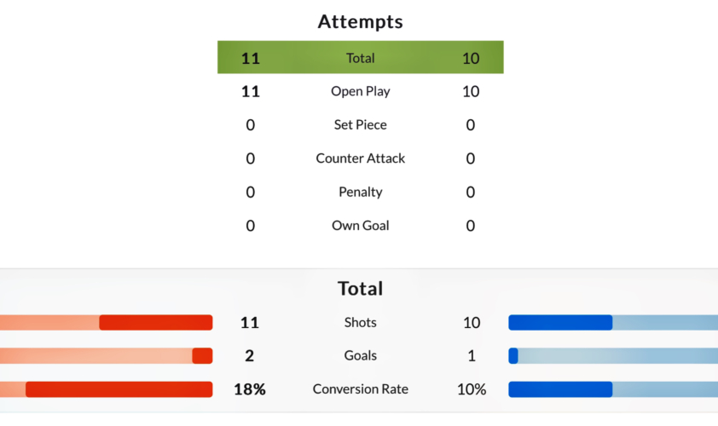
Task: Click the Open Play row label
Action: pos(360,91)
